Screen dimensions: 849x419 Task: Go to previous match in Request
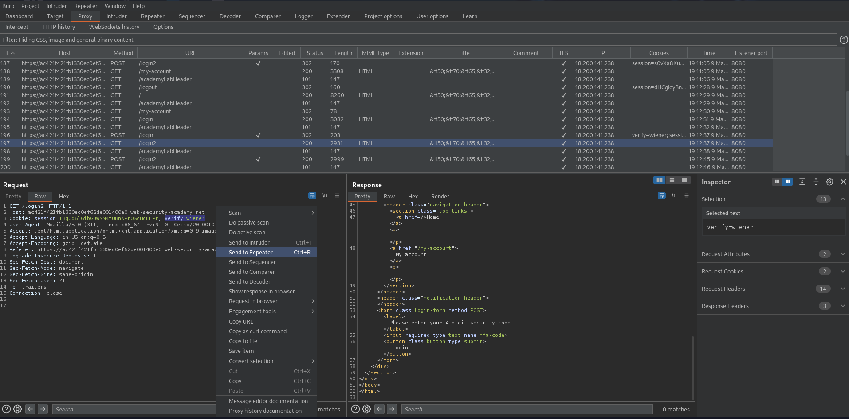(30, 409)
